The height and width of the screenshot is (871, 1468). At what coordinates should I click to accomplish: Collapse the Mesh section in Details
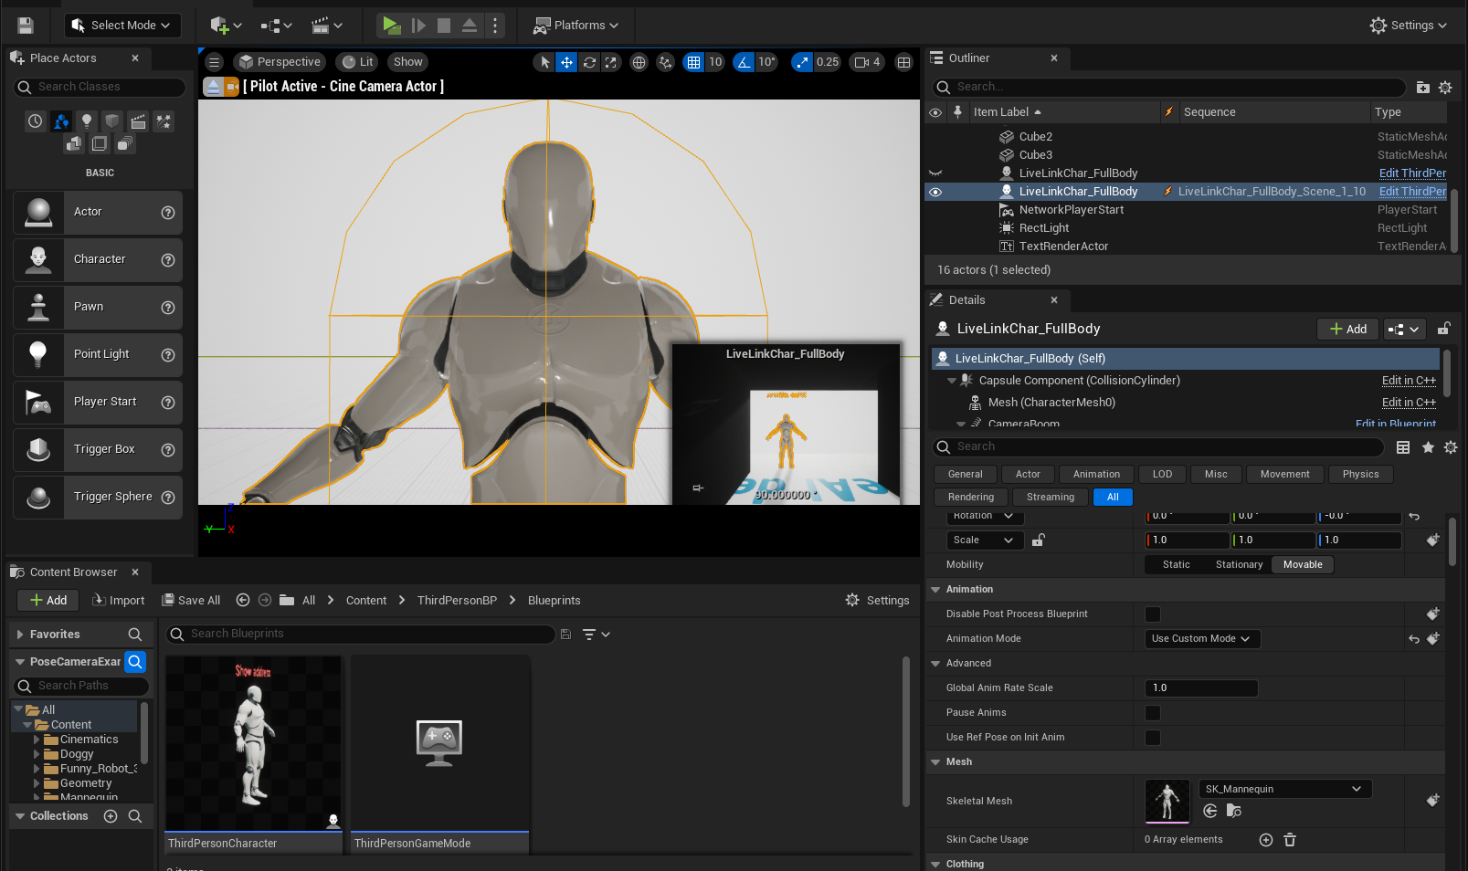(935, 762)
